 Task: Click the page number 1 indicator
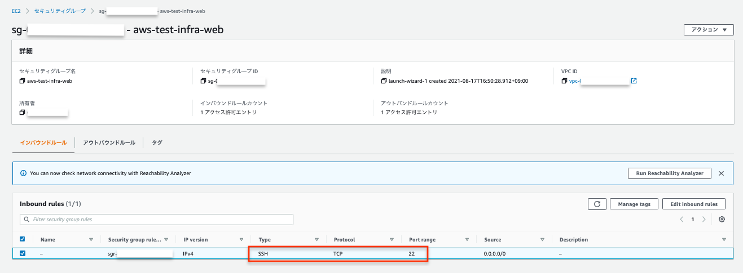tap(693, 220)
